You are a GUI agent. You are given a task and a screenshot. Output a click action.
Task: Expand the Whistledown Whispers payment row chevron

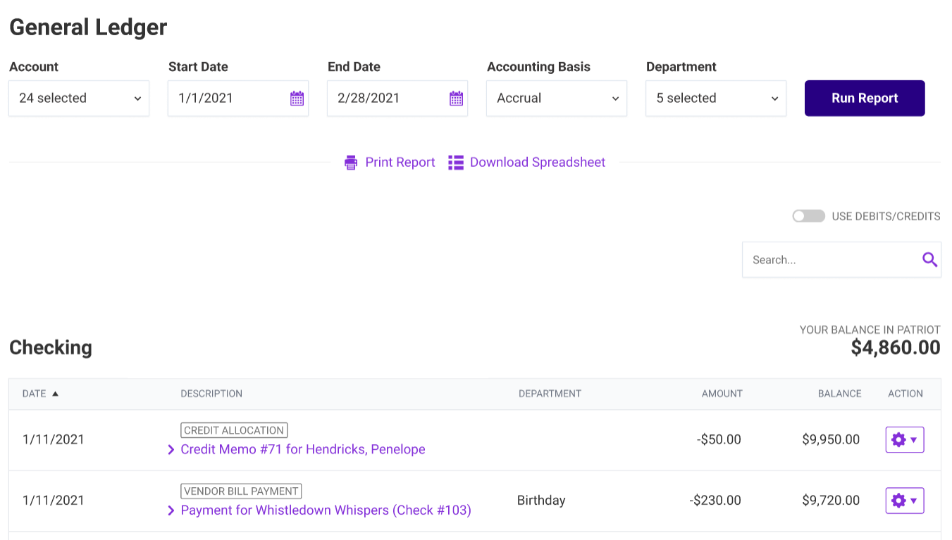pos(171,510)
